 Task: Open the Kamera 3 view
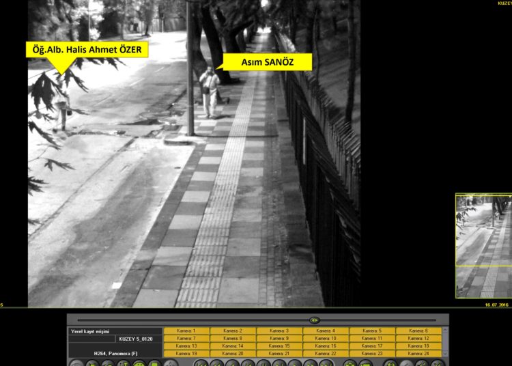tap(279, 330)
